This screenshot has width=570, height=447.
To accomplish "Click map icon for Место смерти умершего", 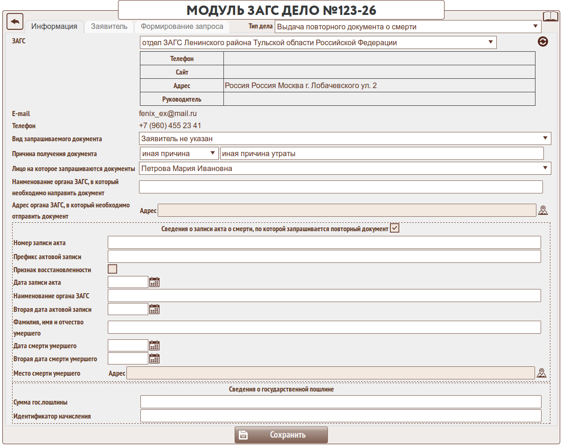I will (x=542, y=373).
